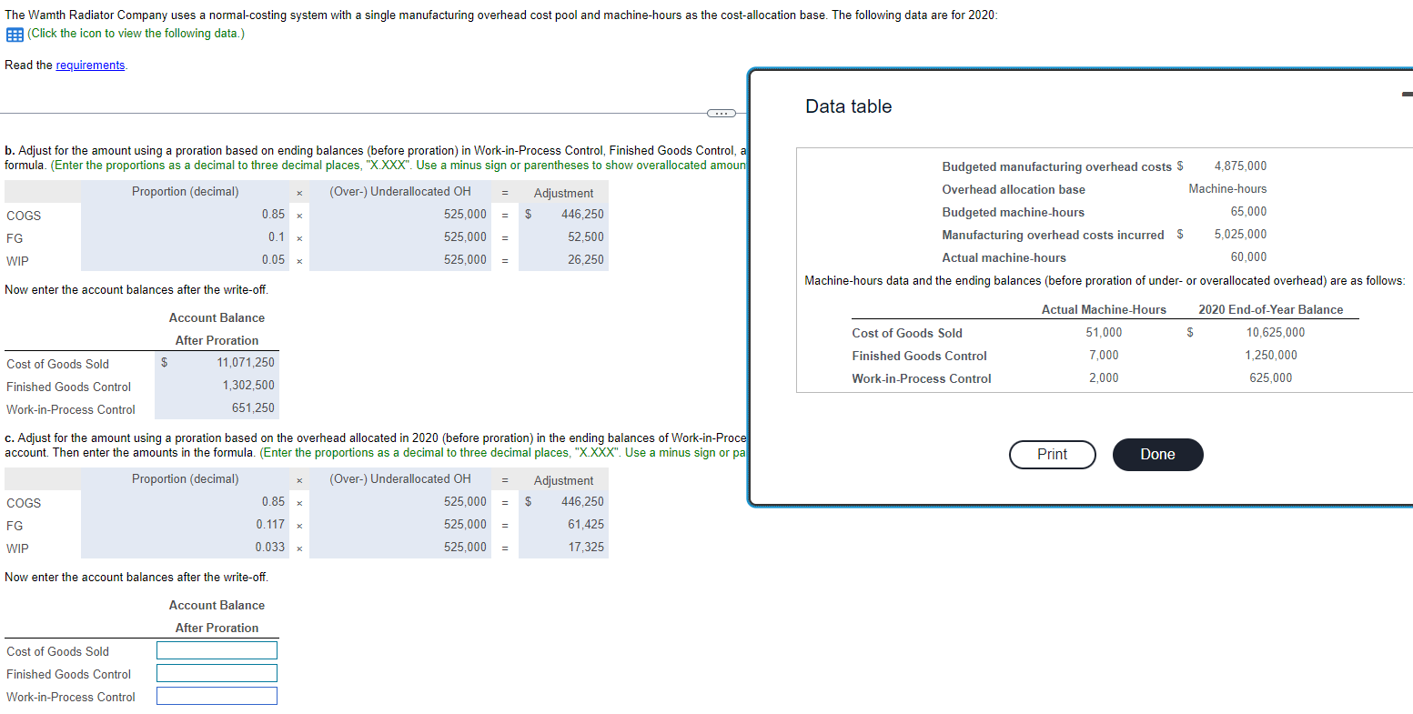The width and height of the screenshot is (1413, 714).
Task: Click the ellipsis expander on the divider
Action: [x=722, y=113]
